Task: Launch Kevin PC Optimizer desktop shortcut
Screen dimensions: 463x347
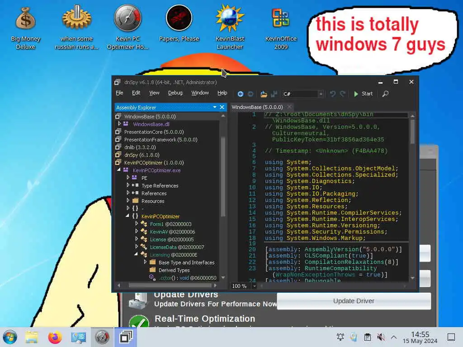Action: click(128, 28)
